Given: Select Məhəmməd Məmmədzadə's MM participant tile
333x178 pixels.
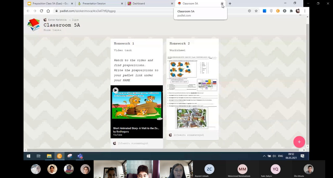Looking at the screenshot, I should click(242, 169).
